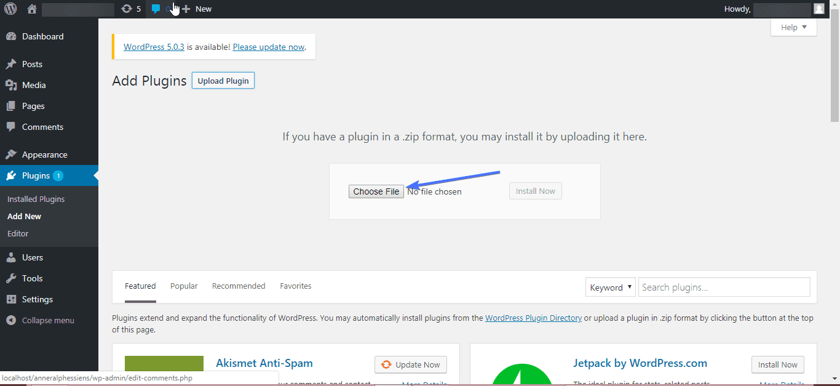The width and height of the screenshot is (840, 386).
Task: Click the Pages sidebar icon
Action: [11, 106]
